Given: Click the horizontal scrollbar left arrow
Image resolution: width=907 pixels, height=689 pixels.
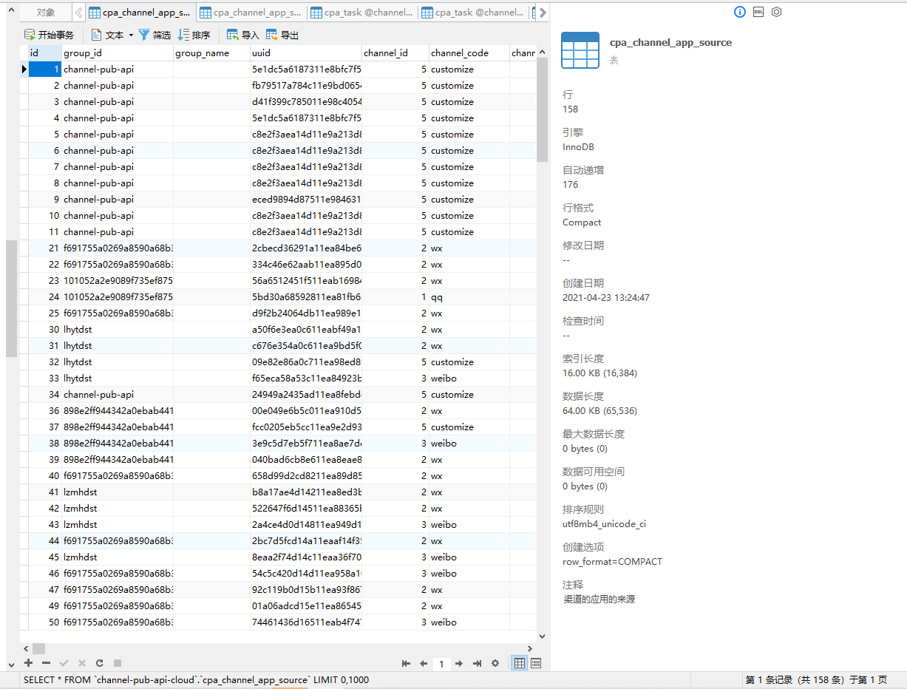Looking at the screenshot, I should coord(26,648).
